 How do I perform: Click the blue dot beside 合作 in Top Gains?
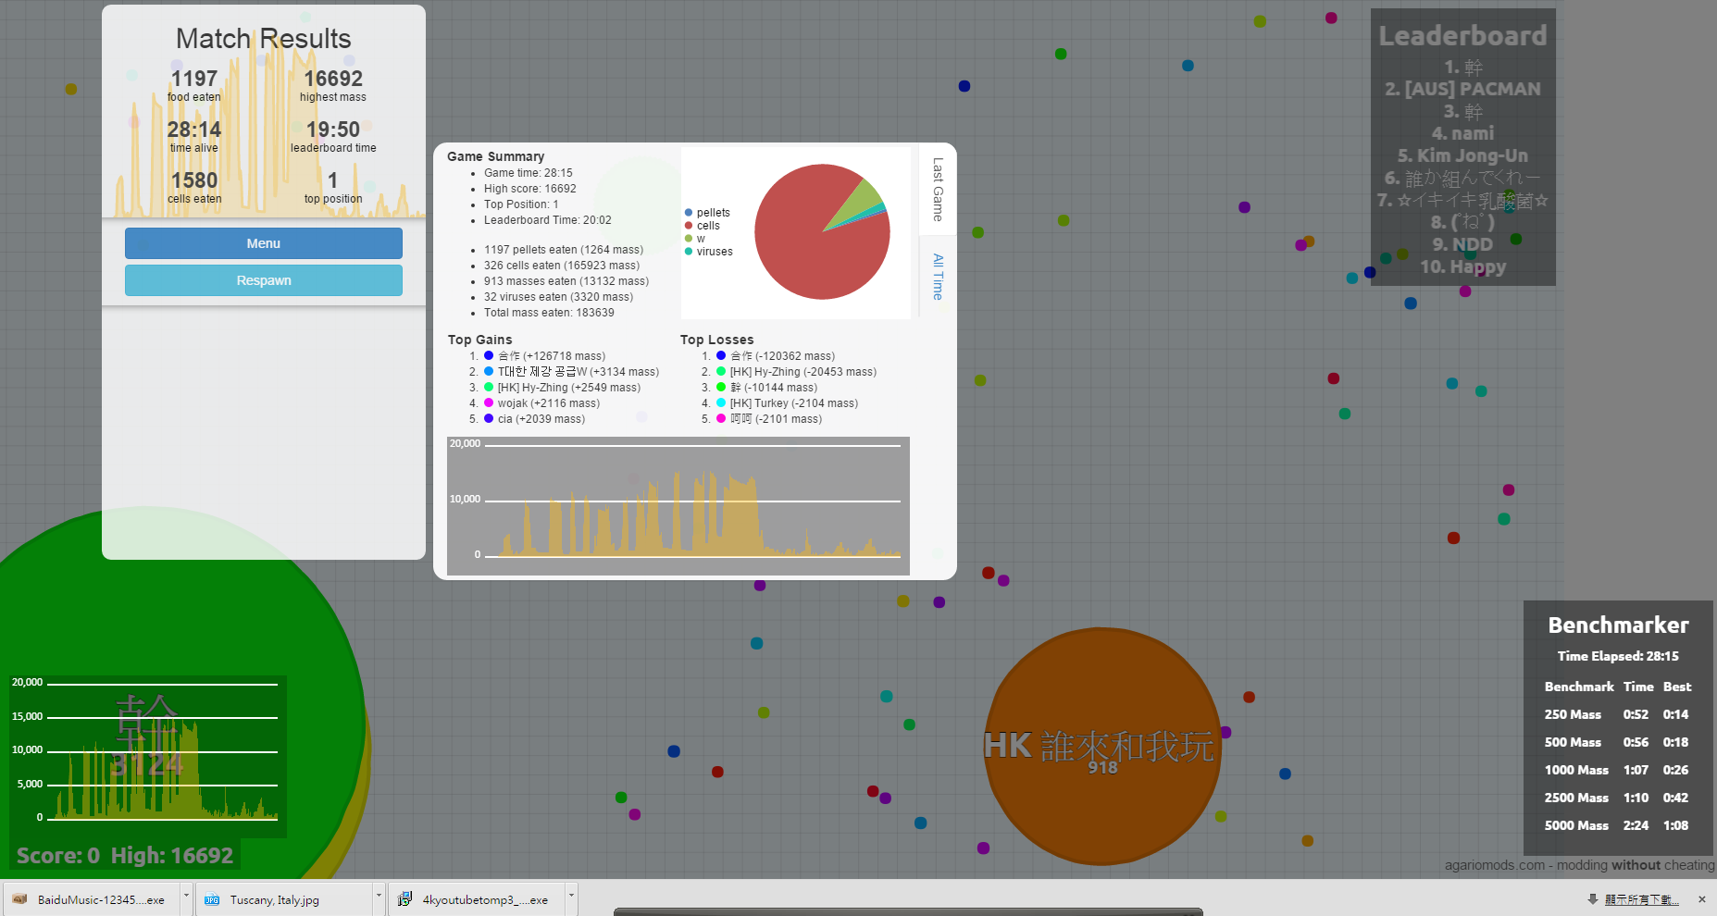pos(488,355)
